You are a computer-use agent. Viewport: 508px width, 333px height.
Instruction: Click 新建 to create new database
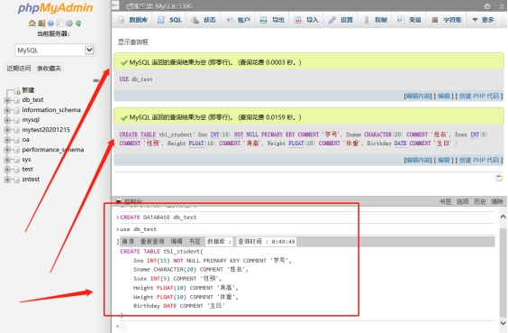(28, 90)
